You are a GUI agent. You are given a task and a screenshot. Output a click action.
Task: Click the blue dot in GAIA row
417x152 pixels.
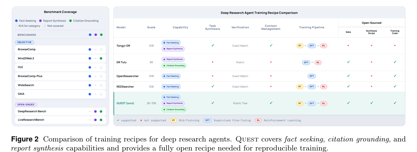coord(90,94)
